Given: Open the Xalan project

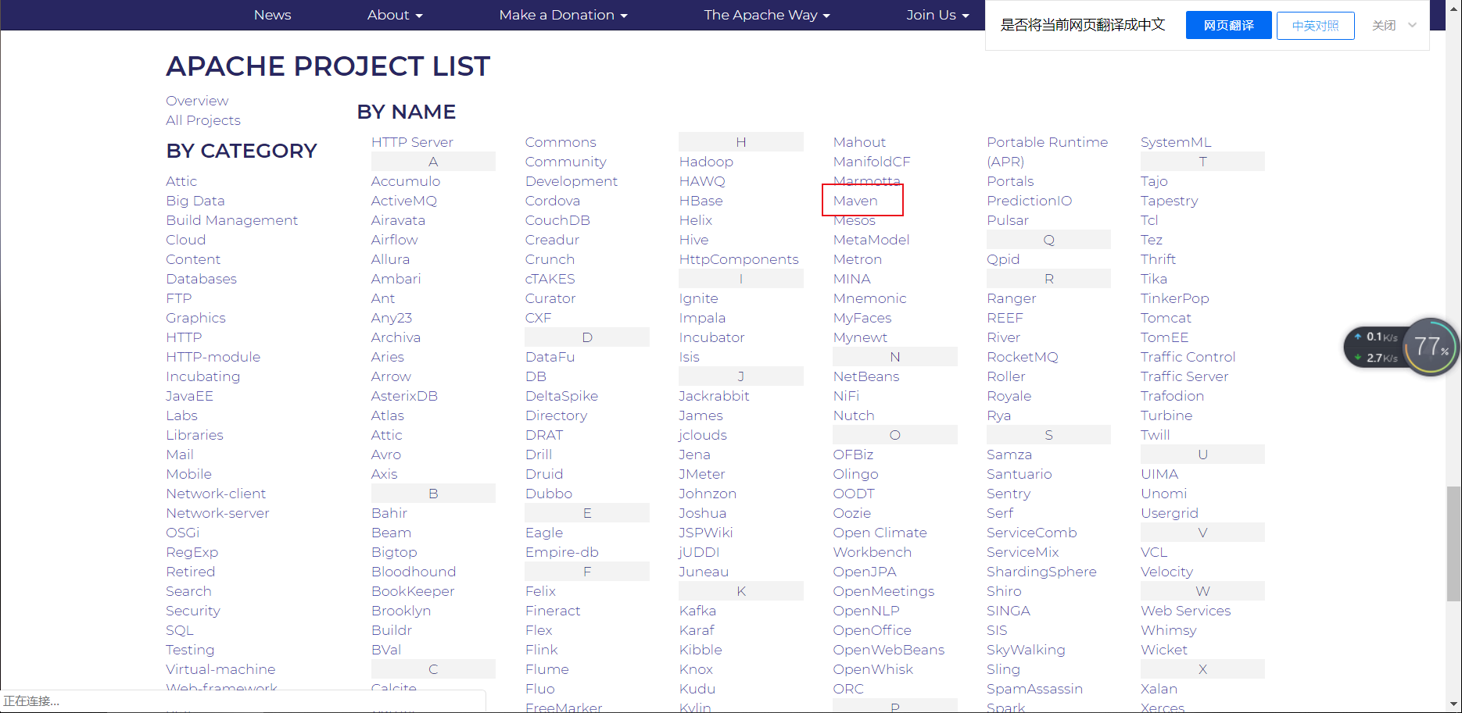Looking at the screenshot, I should tap(1159, 689).
